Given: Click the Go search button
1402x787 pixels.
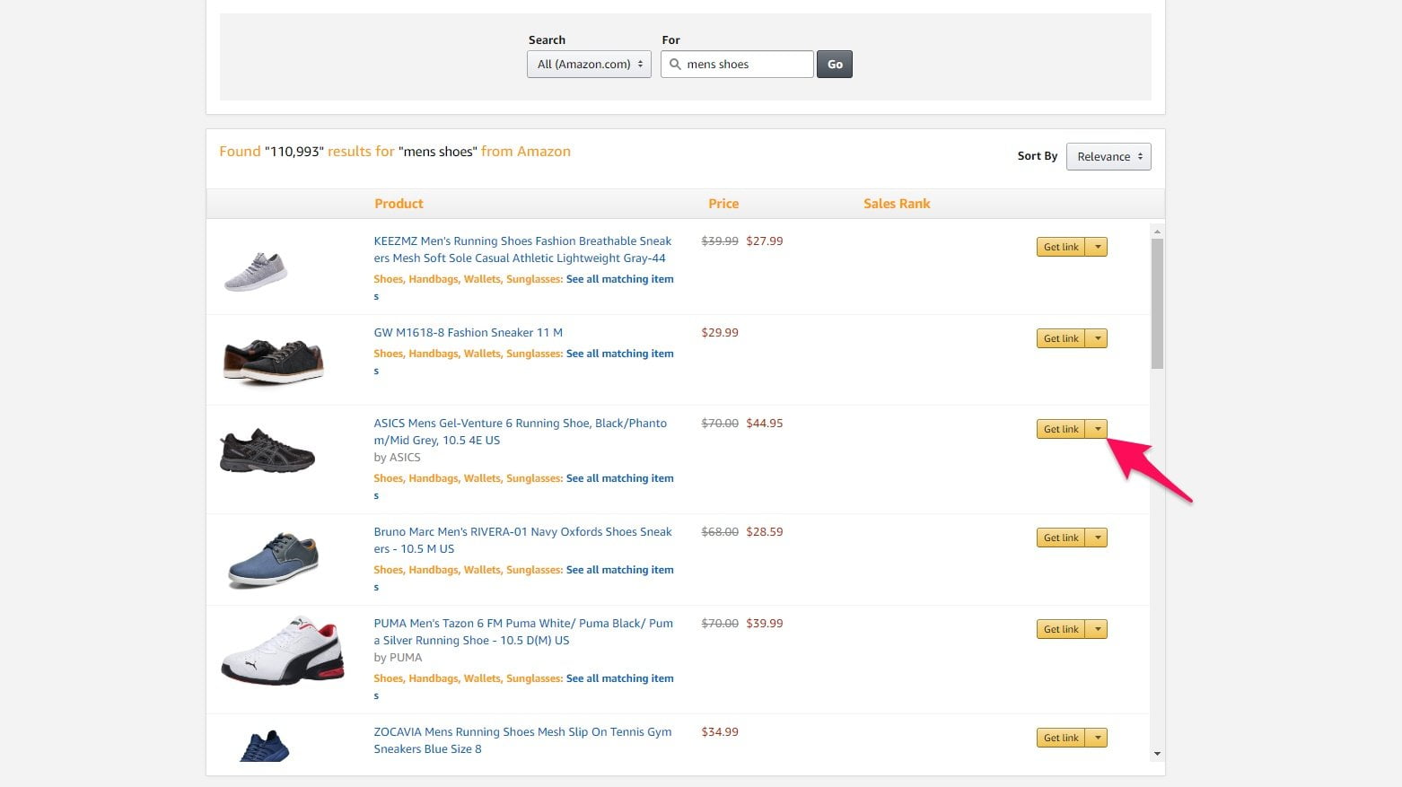Looking at the screenshot, I should point(835,64).
